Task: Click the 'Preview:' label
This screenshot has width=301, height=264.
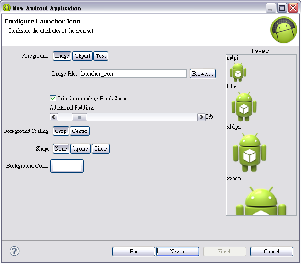Action: click(261, 51)
